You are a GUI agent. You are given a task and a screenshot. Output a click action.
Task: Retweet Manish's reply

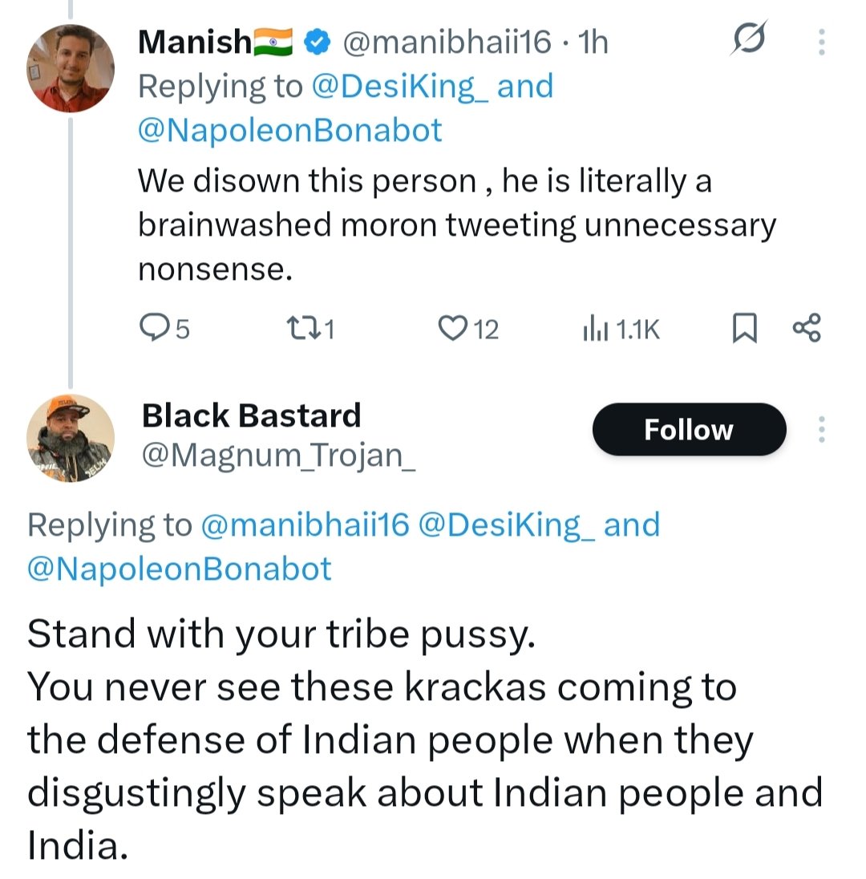[300, 328]
